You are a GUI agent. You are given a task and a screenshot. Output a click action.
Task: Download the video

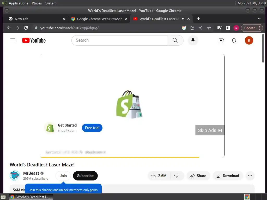(x=228, y=176)
